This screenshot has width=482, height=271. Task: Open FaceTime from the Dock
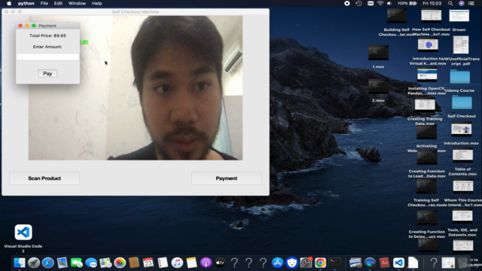[77, 263]
